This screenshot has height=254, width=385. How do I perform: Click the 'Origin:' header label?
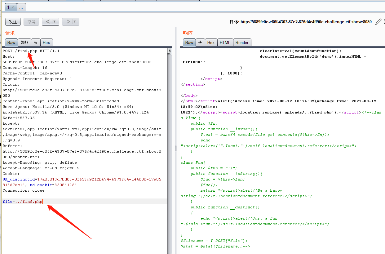11,84
